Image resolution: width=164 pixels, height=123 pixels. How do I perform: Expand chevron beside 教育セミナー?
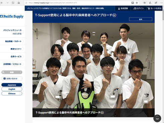[23, 49]
